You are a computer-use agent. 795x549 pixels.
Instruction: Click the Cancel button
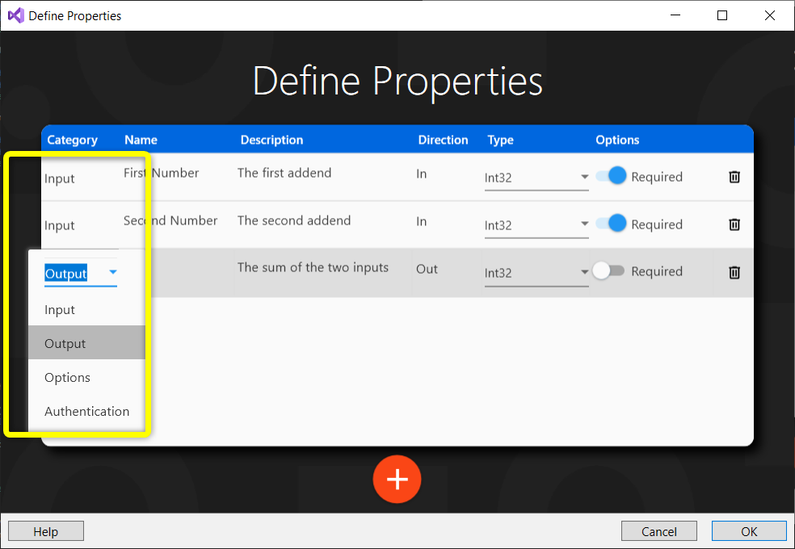pyautogui.click(x=658, y=530)
